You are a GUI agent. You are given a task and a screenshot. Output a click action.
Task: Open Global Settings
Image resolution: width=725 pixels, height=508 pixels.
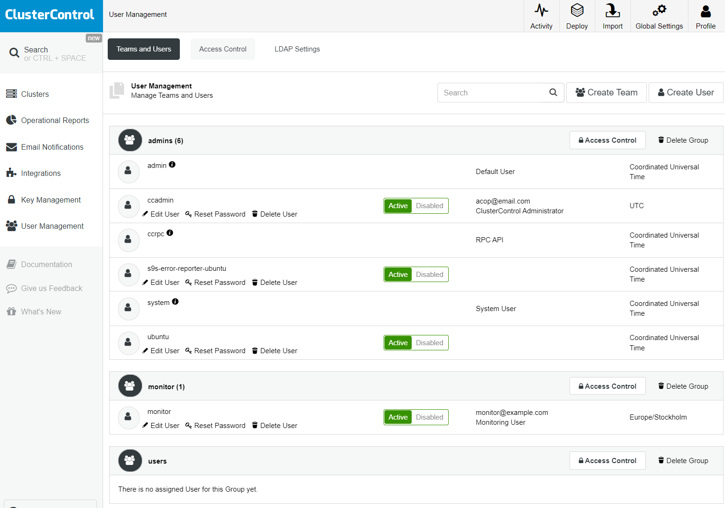pyautogui.click(x=659, y=15)
